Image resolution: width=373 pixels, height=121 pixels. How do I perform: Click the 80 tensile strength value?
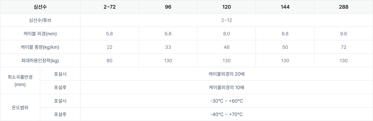[x=109, y=60]
